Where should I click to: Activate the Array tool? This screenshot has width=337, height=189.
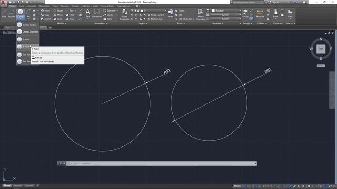coord(70,19)
